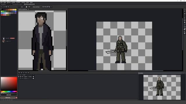
Task: Pick the yellow swatch in palette
Action: pyautogui.click(x=15, y=10)
